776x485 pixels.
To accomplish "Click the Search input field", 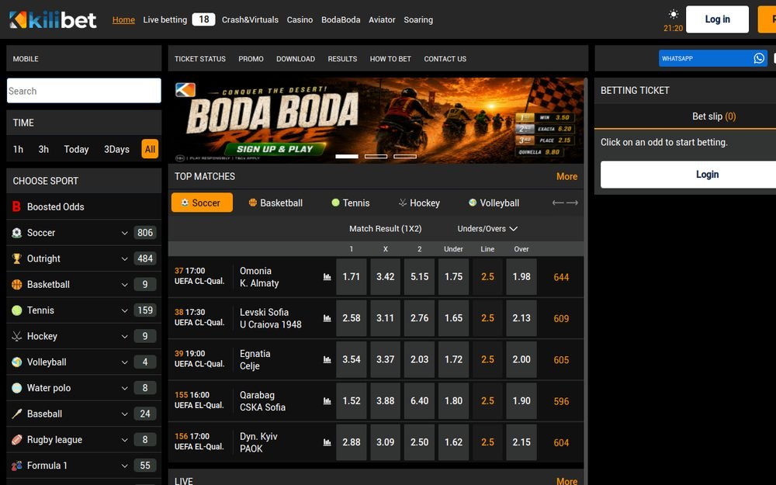I will tap(84, 91).
